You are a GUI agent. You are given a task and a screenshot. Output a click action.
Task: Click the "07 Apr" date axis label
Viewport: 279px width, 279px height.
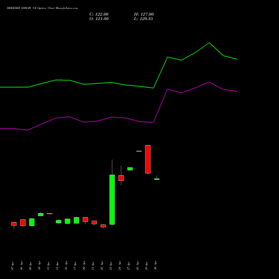[12, 266]
